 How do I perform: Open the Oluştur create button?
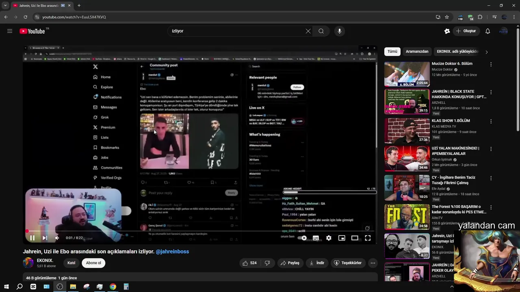pos(466,31)
